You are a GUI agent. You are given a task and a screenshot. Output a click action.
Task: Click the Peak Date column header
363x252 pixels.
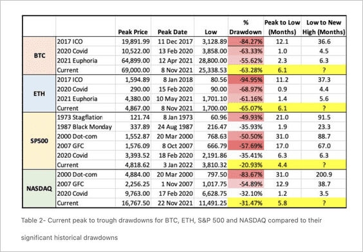click(x=172, y=32)
